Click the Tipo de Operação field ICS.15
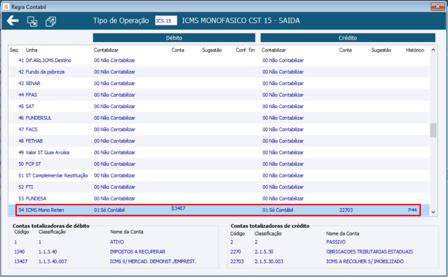Screen dimensions: 448x277 coord(166,21)
